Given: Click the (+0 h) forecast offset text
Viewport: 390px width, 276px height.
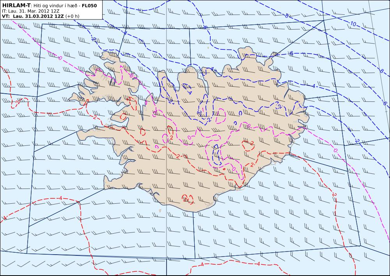Looking at the screenshot, I should click(x=73, y=16).
